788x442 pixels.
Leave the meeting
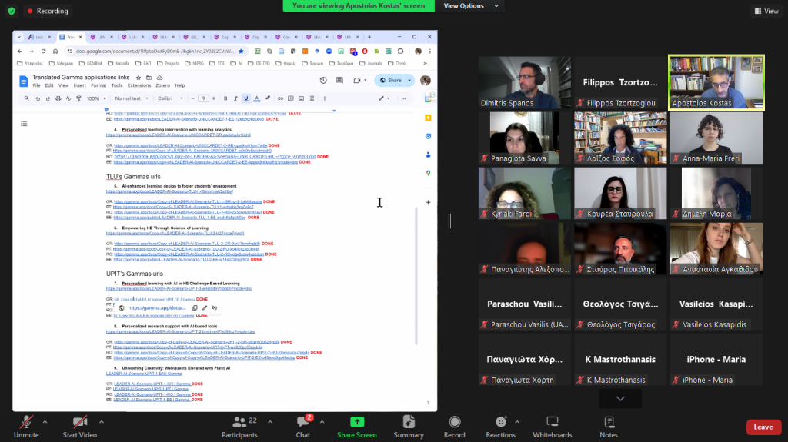pyautogui.click(x=763, y=427)
